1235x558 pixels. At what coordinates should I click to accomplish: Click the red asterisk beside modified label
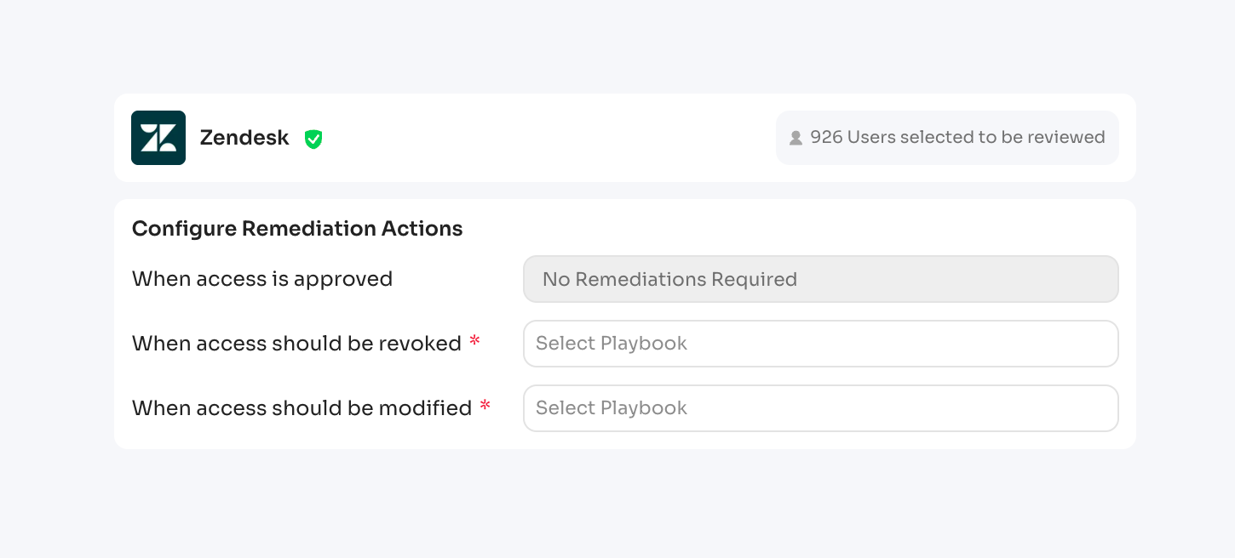pos(485,407)
